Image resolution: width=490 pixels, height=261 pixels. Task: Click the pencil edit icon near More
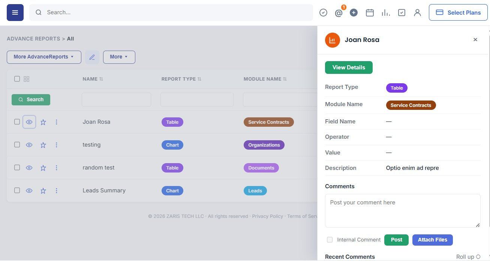pos(92,57)
